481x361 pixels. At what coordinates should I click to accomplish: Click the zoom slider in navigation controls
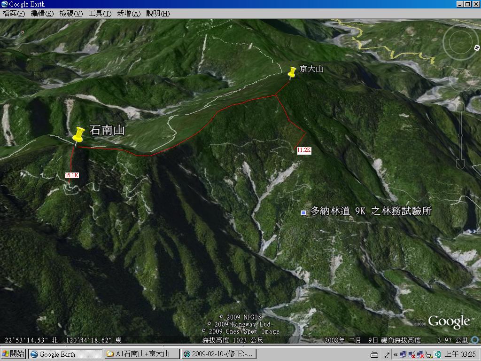click(460, 136)
